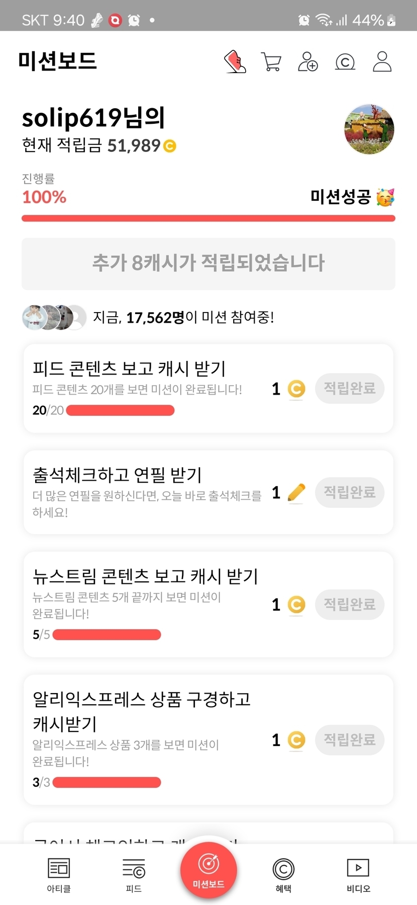Tap 적립완료 button for 출석체크 mission
The image size is (417, 905).
350,492
